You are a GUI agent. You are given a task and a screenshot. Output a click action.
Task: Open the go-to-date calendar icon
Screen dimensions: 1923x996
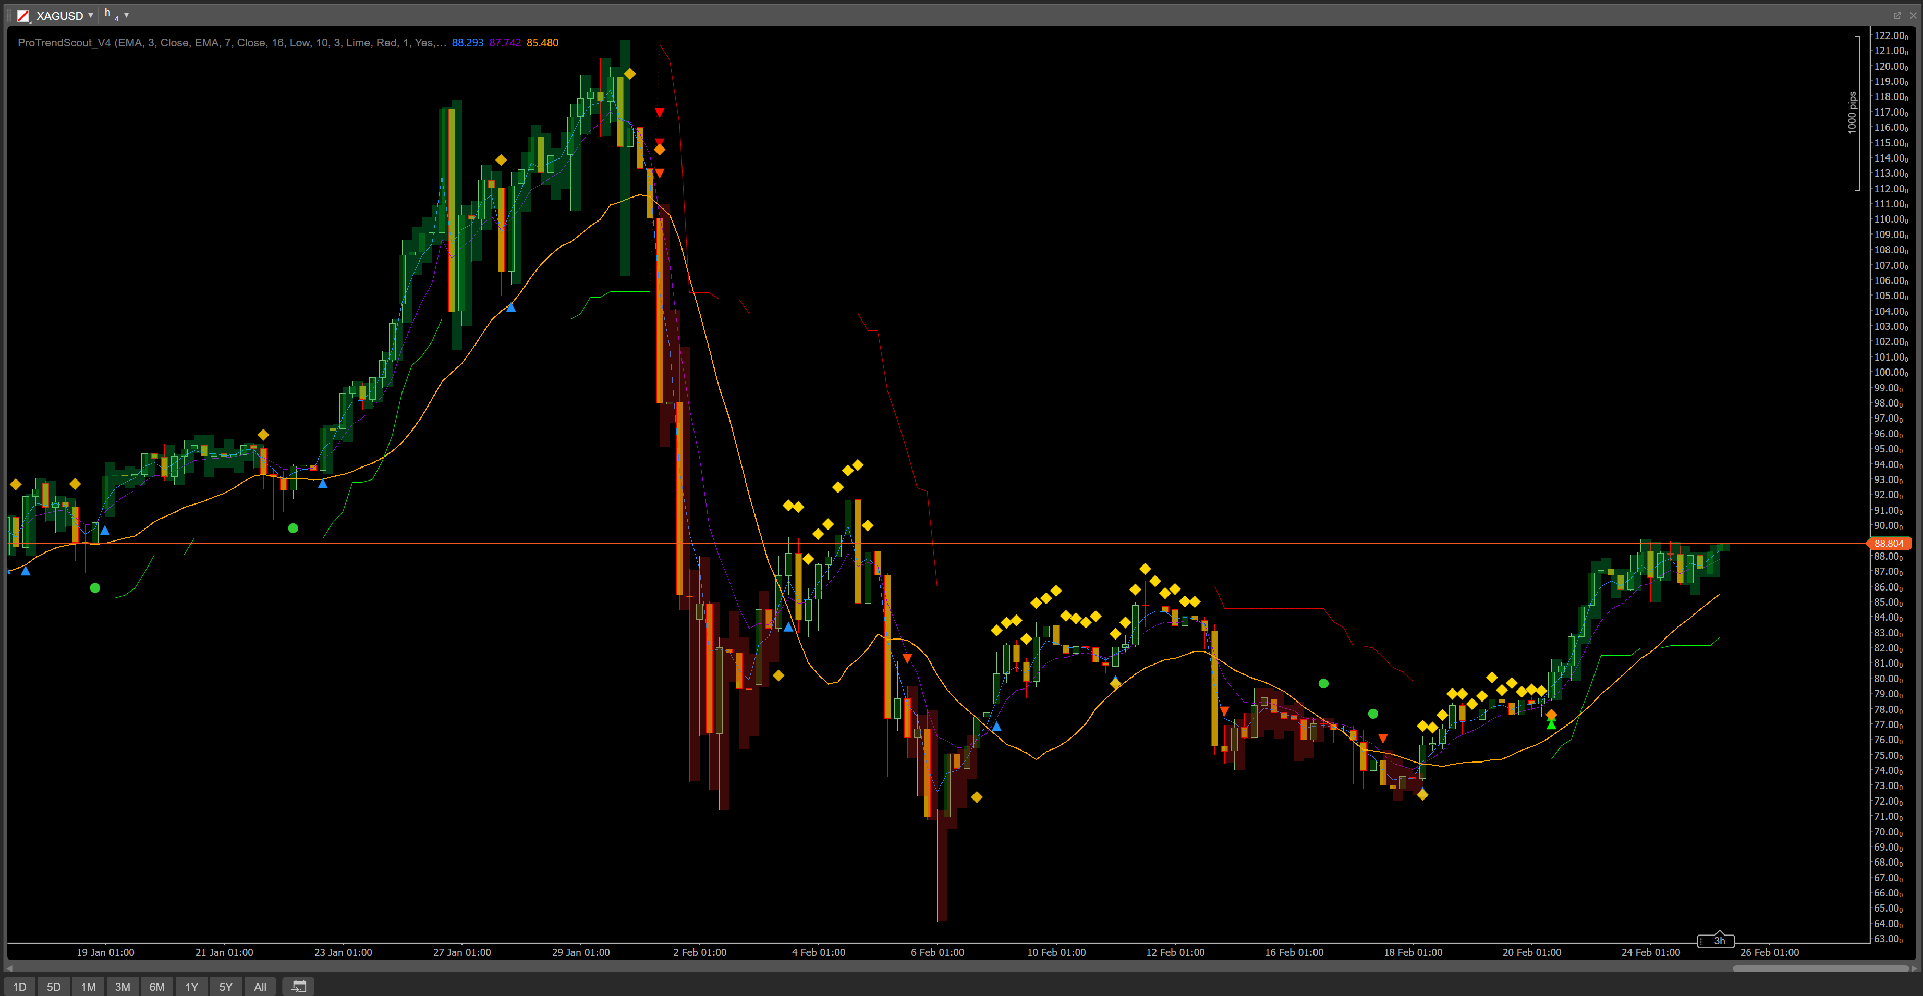(x=299, y=986)
